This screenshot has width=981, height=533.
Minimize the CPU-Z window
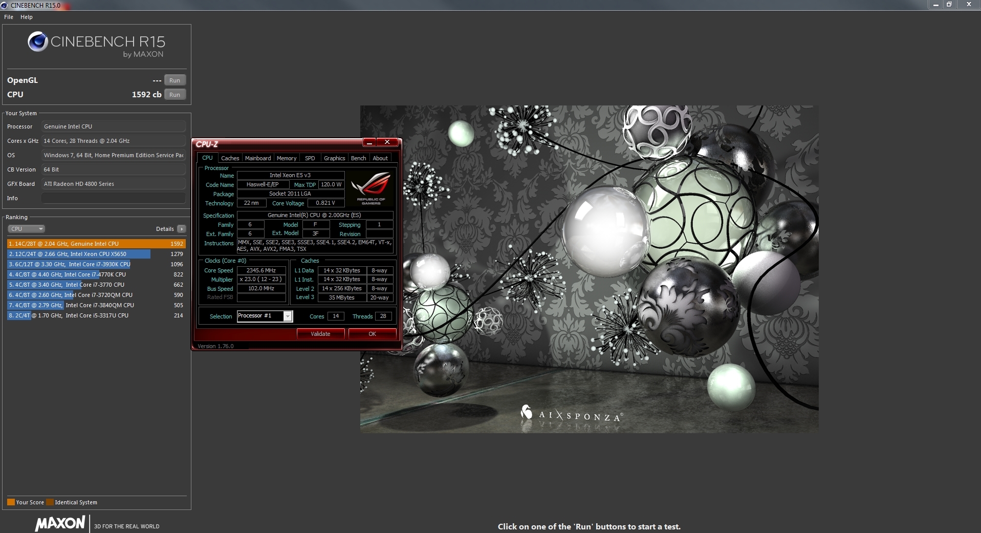tap(369, 142)
